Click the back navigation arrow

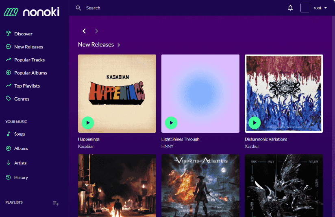tap(84, 31)
